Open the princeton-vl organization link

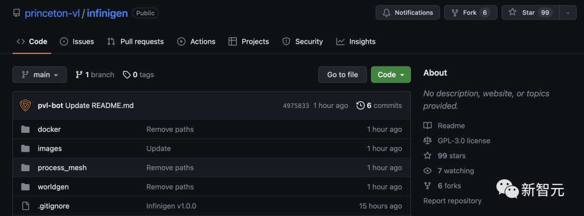pos(52,13)
